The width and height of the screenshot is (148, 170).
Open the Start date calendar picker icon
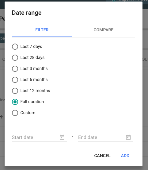62,137
